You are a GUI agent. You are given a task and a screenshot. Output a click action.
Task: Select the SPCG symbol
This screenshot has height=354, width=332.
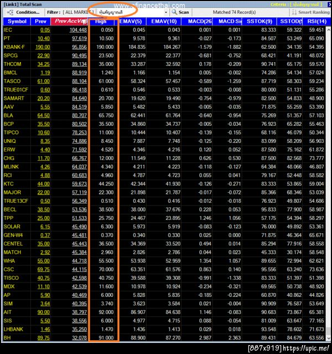[11, 55]
